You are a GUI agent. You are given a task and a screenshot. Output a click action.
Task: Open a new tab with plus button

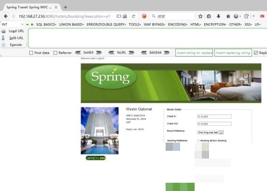pos(65,7)
